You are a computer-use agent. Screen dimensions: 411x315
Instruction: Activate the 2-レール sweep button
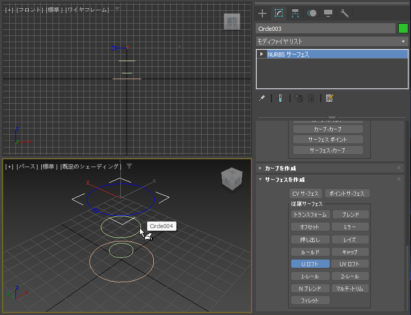(350, 276)
